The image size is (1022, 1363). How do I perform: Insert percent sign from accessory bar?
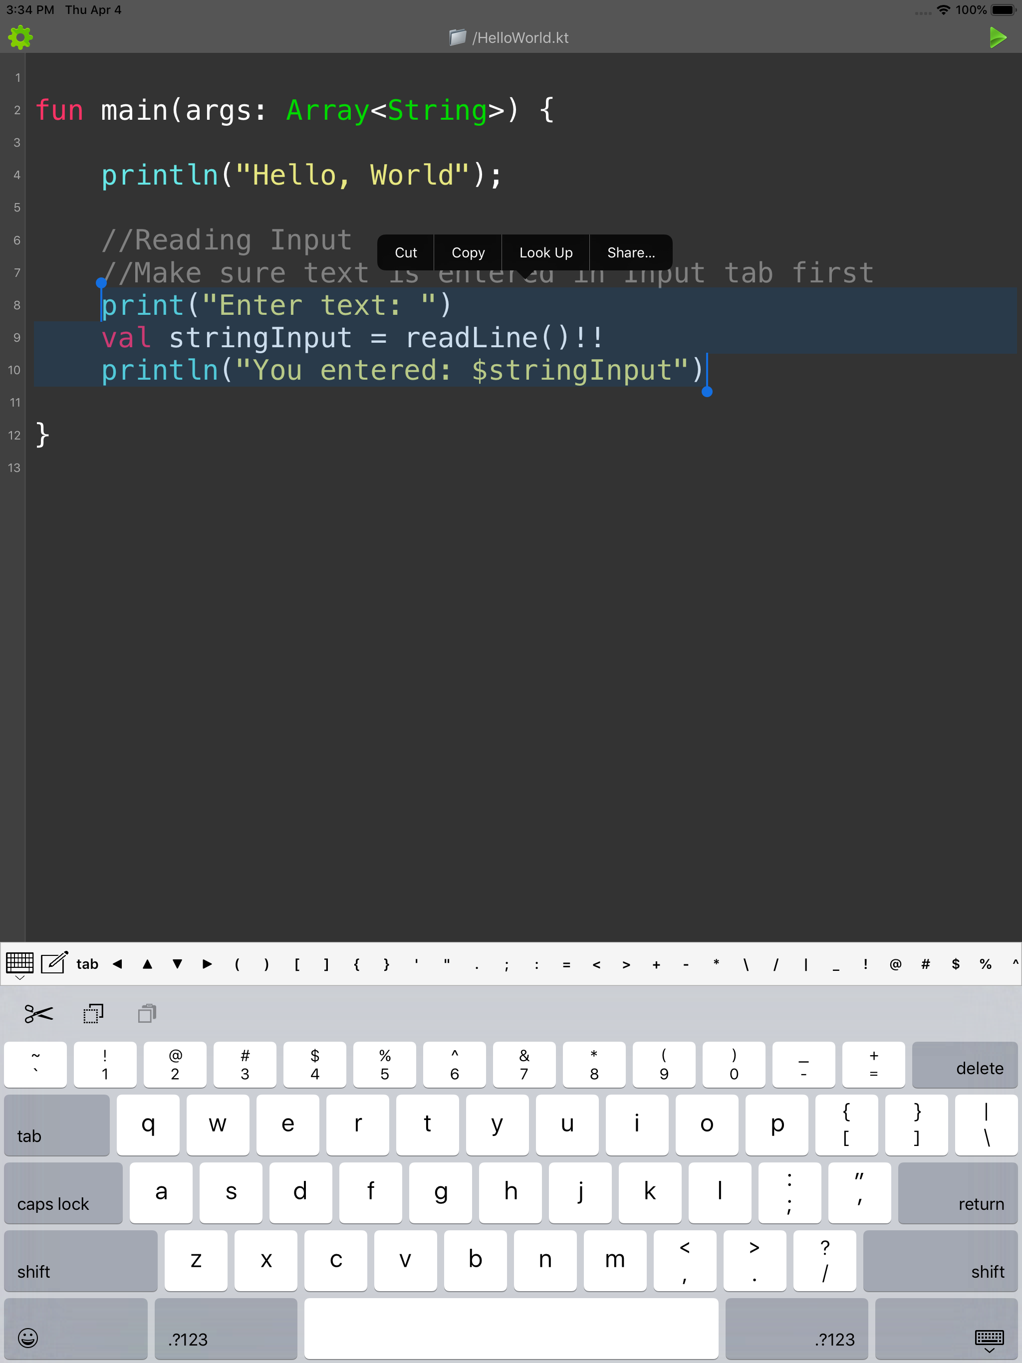click(986, 964)
